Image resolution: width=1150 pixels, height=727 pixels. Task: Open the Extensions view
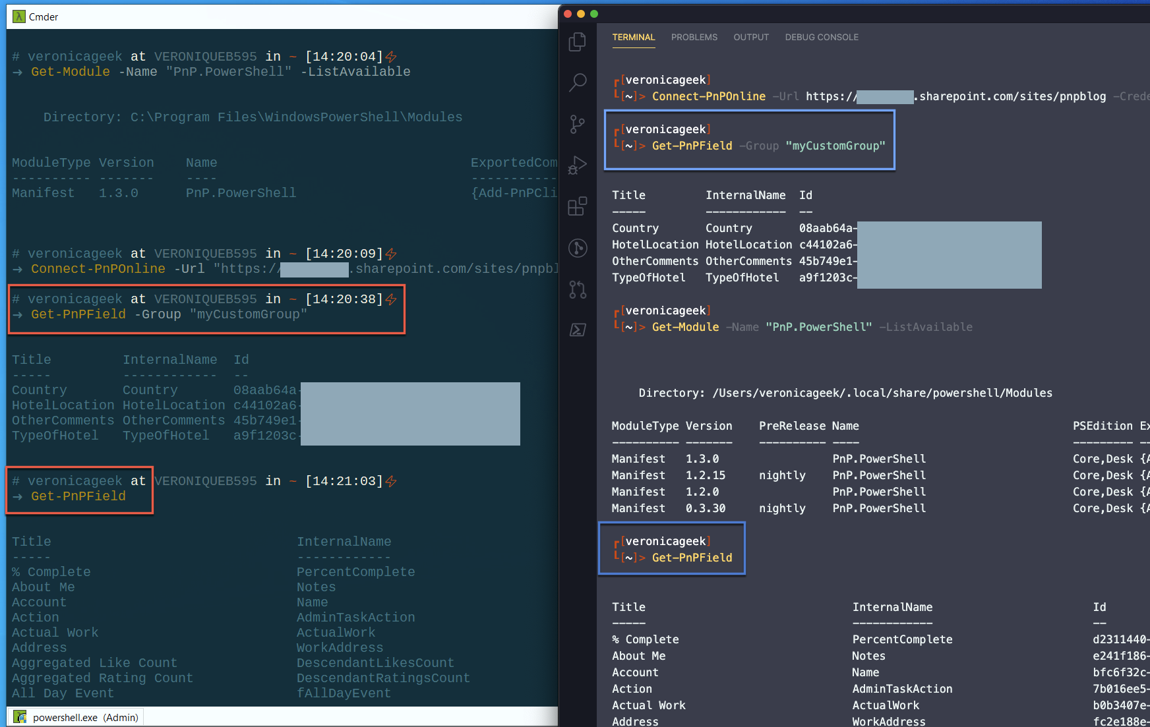[x=577, y=206]
